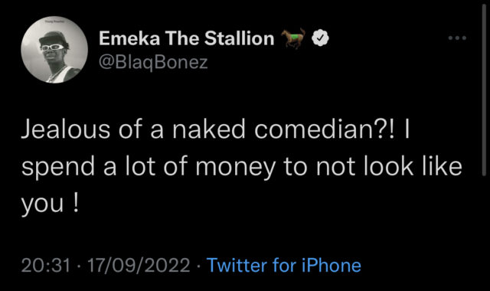Image resolution: width=490 pixels, height=291 pixels.
Task: Click the word 'money' in the tweet
Action: (x=236, y=168)
